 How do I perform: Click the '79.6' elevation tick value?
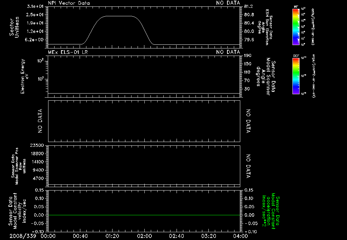249,40
